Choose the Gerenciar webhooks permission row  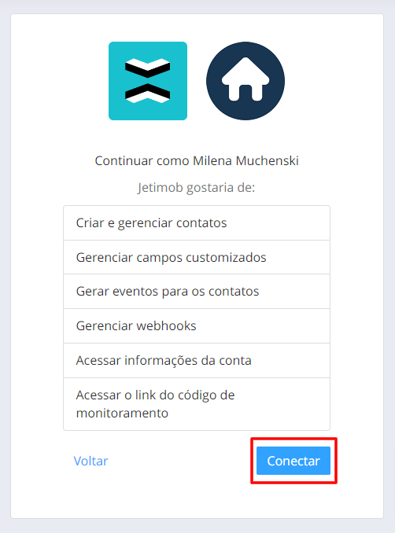(x=197, y=326)
